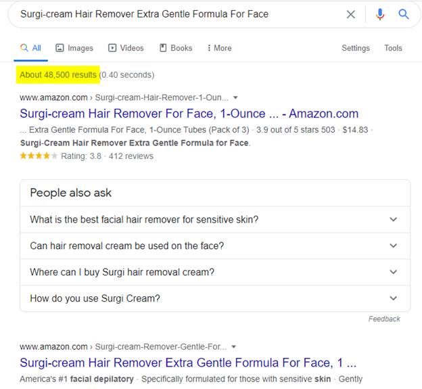Image resolution: width=422 pixels, height=389 pixels.
Task: Expand 'Where can I buy Surgi' question
Action: tap(215, 272)
